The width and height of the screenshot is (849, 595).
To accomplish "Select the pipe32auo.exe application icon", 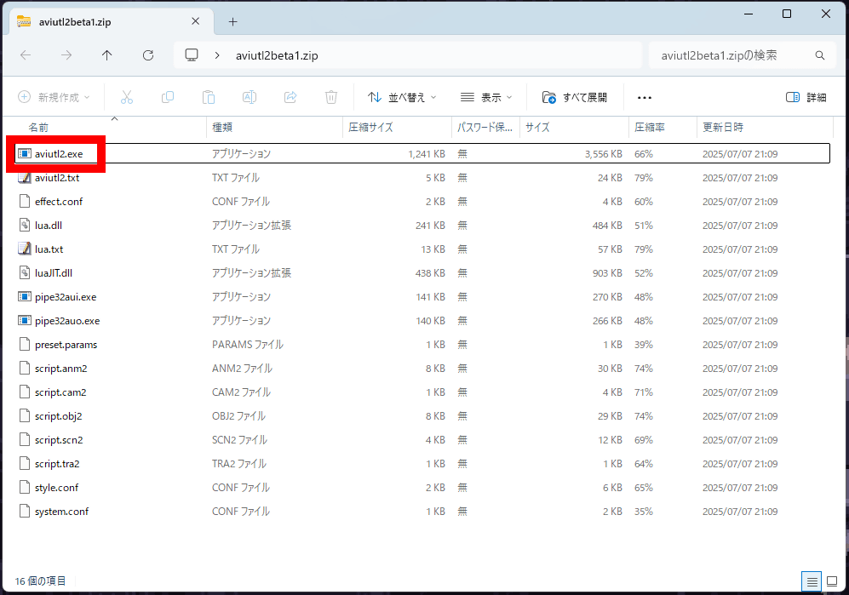I will [25, 321].
